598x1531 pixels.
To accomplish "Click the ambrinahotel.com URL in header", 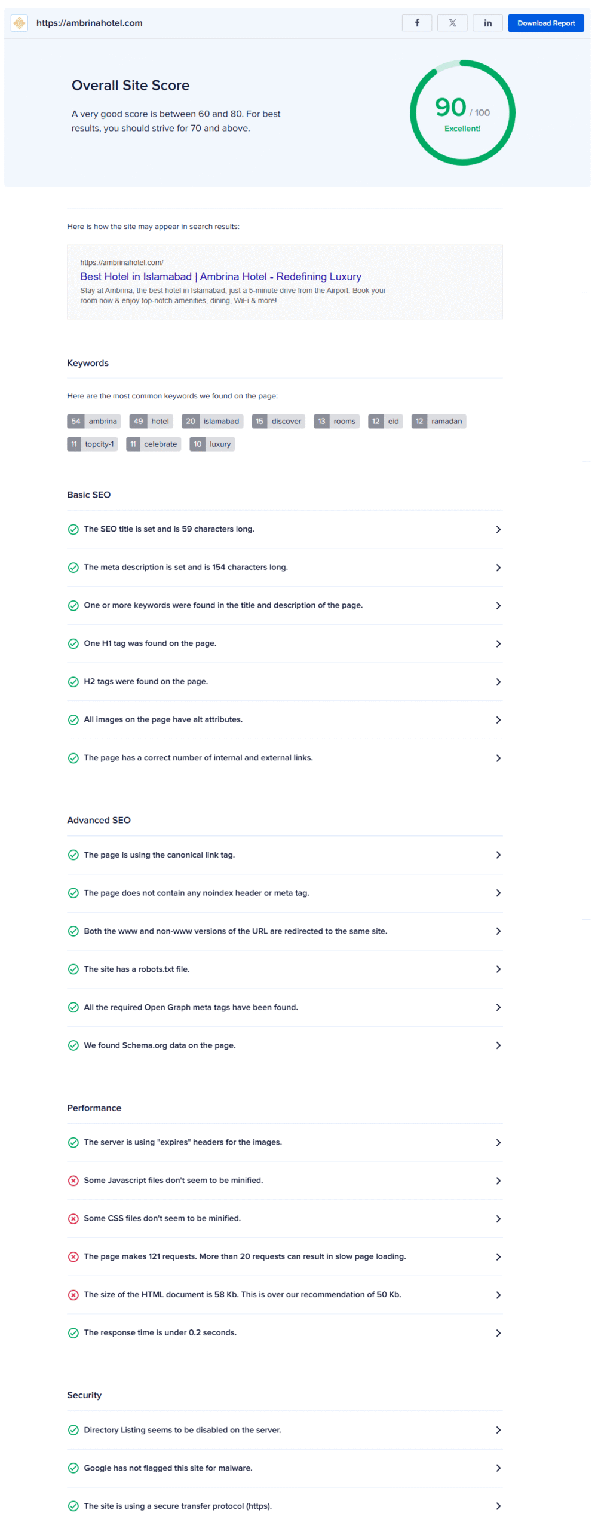I will [90, 23].
